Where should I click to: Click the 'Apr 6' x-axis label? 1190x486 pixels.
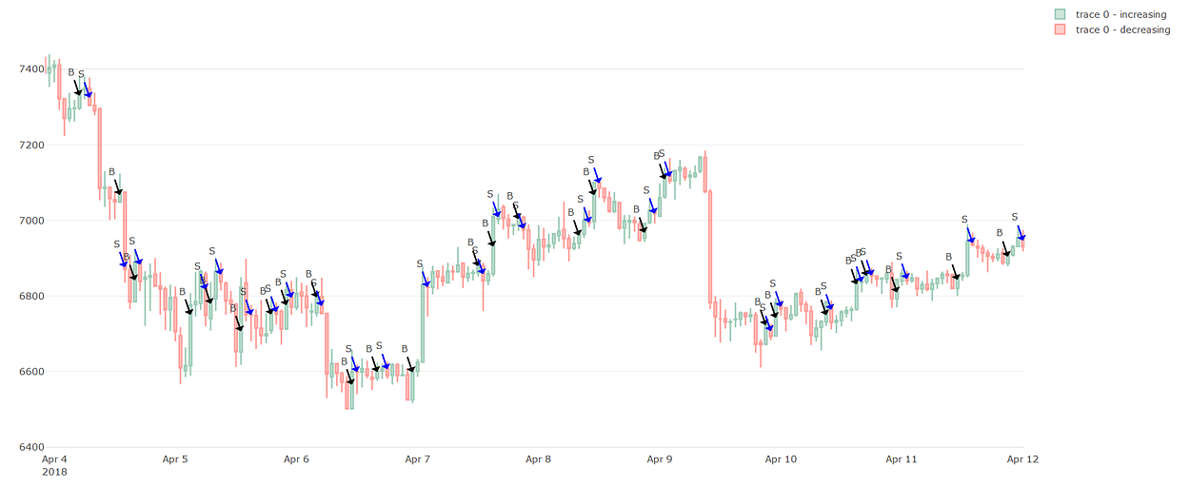296,459
